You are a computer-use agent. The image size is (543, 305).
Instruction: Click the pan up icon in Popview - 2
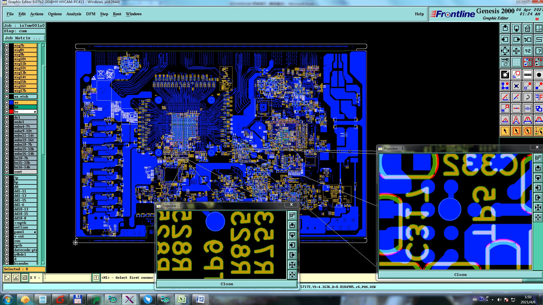click(x=292, y=225)
